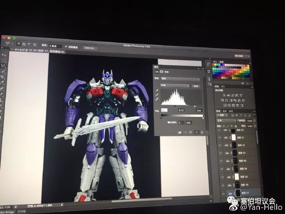Add a Levels adjustment from Adjustments panel
The image size is (285, 214).
pyautogui.click(x=228, y=95)
